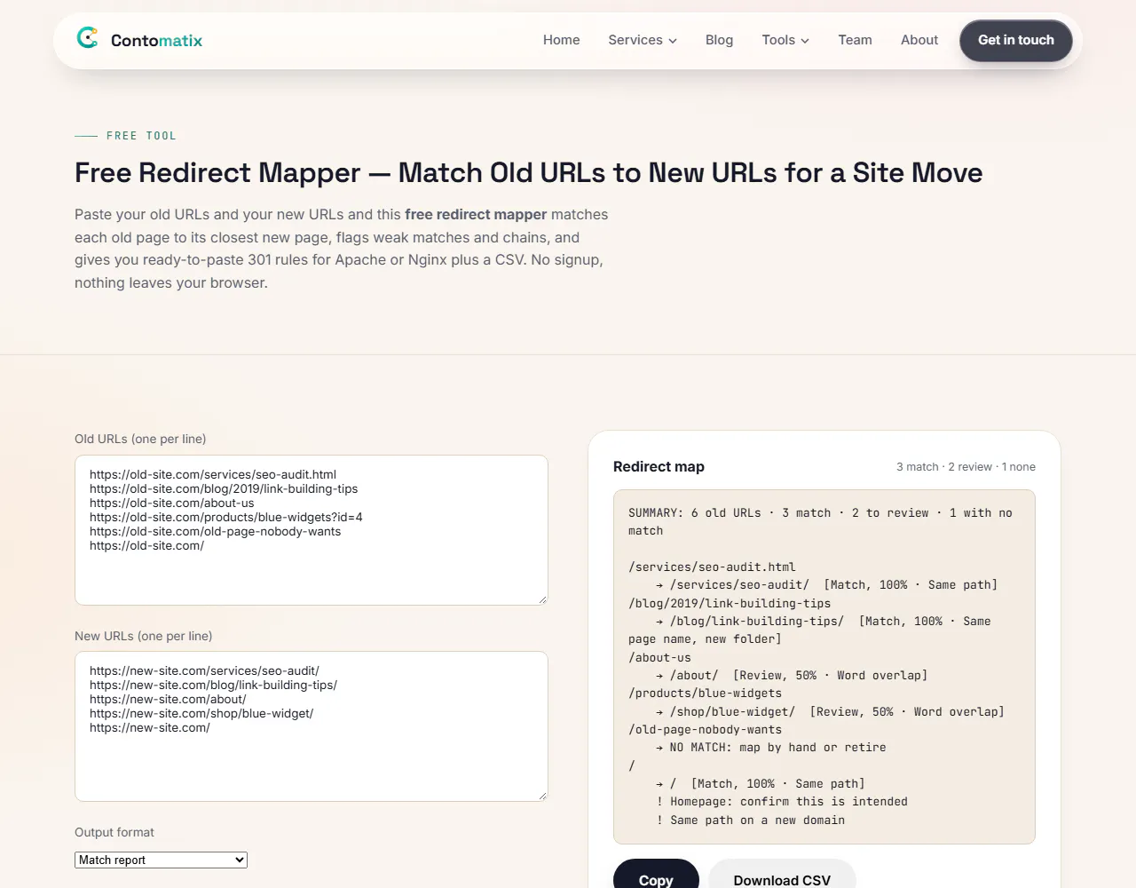Click the old-page-nobody-wants URL line in Old URLs
This screenshot has width=1136, height=888.
(x=215, y=532)
